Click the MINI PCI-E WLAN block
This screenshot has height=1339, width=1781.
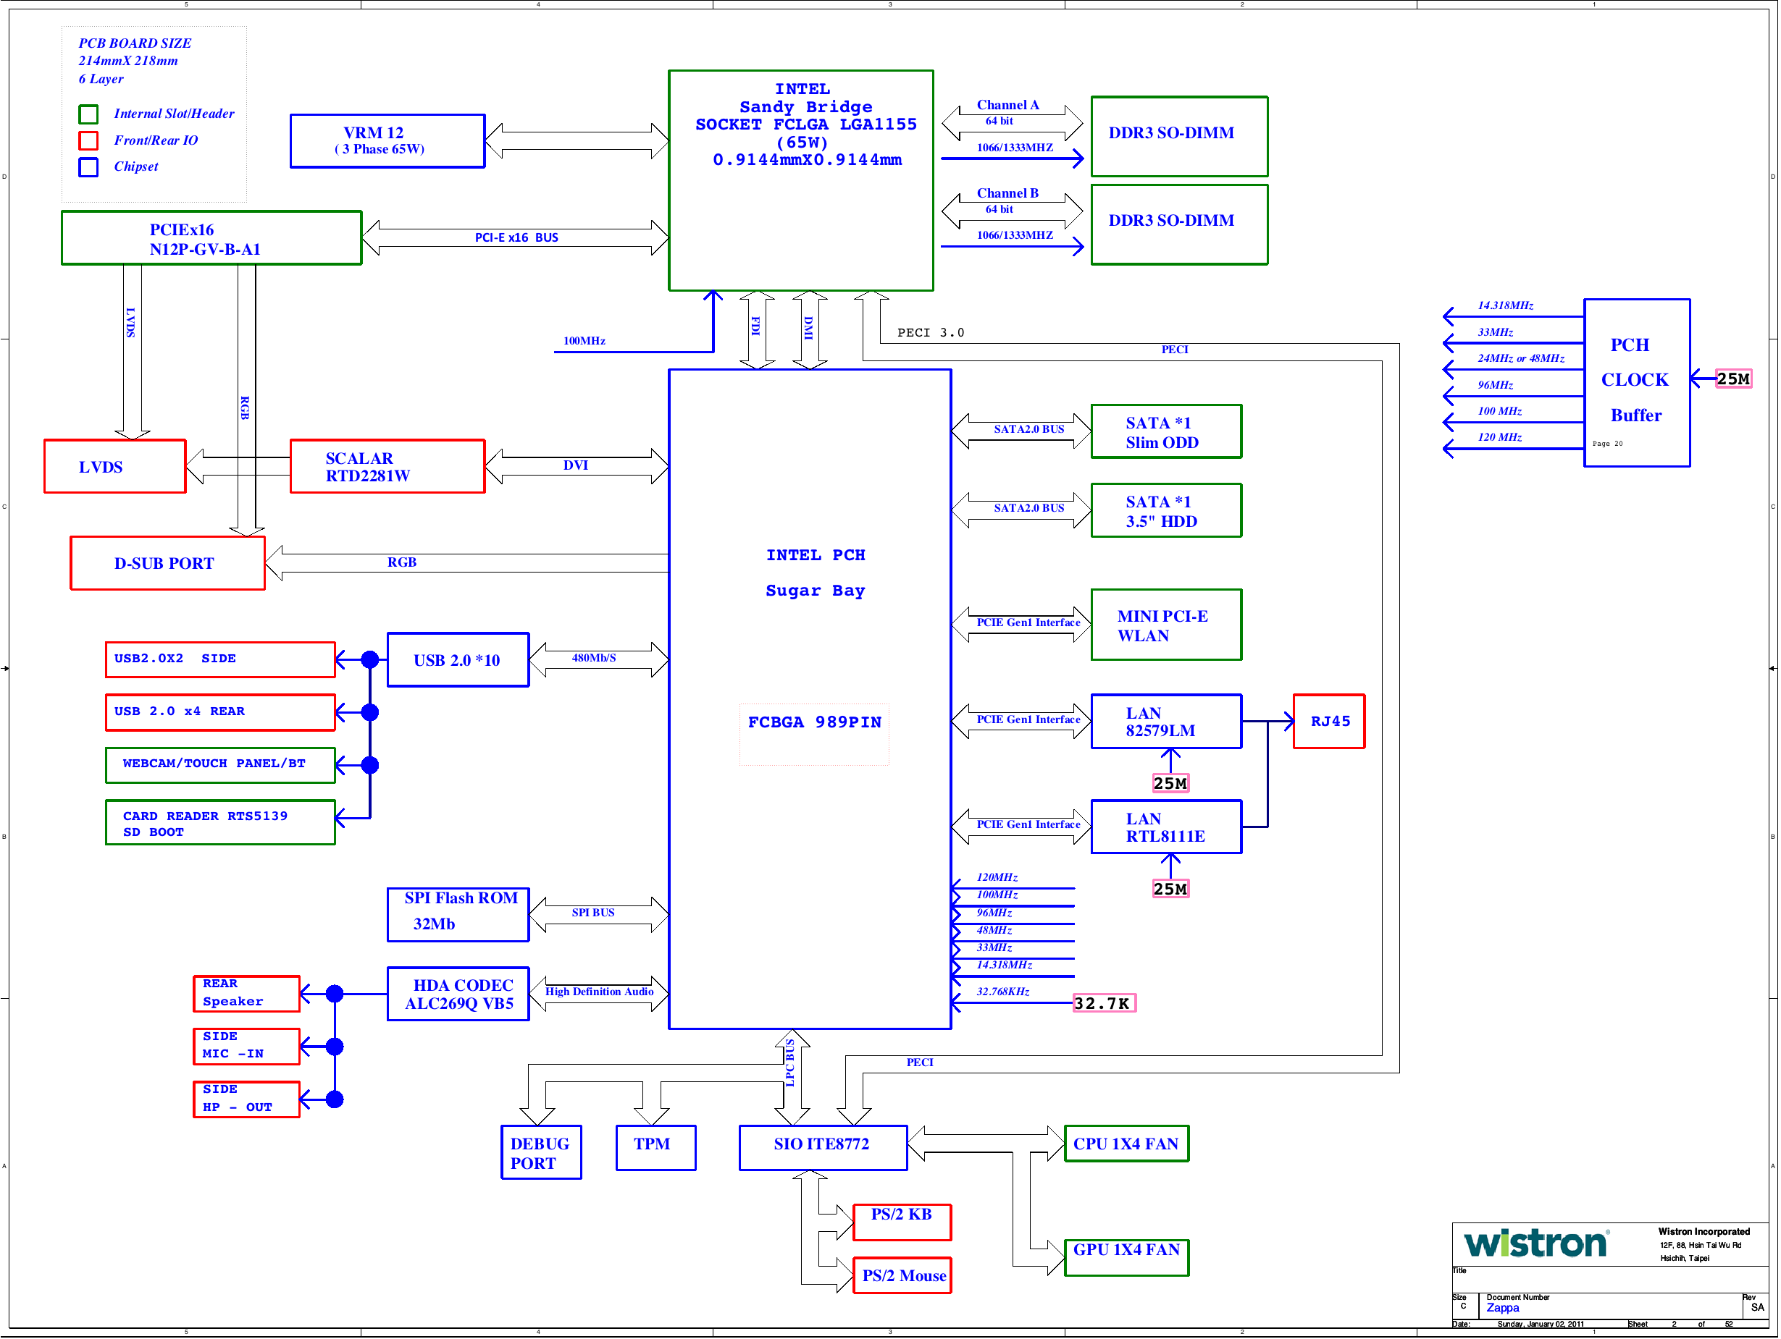[1167, 625]
